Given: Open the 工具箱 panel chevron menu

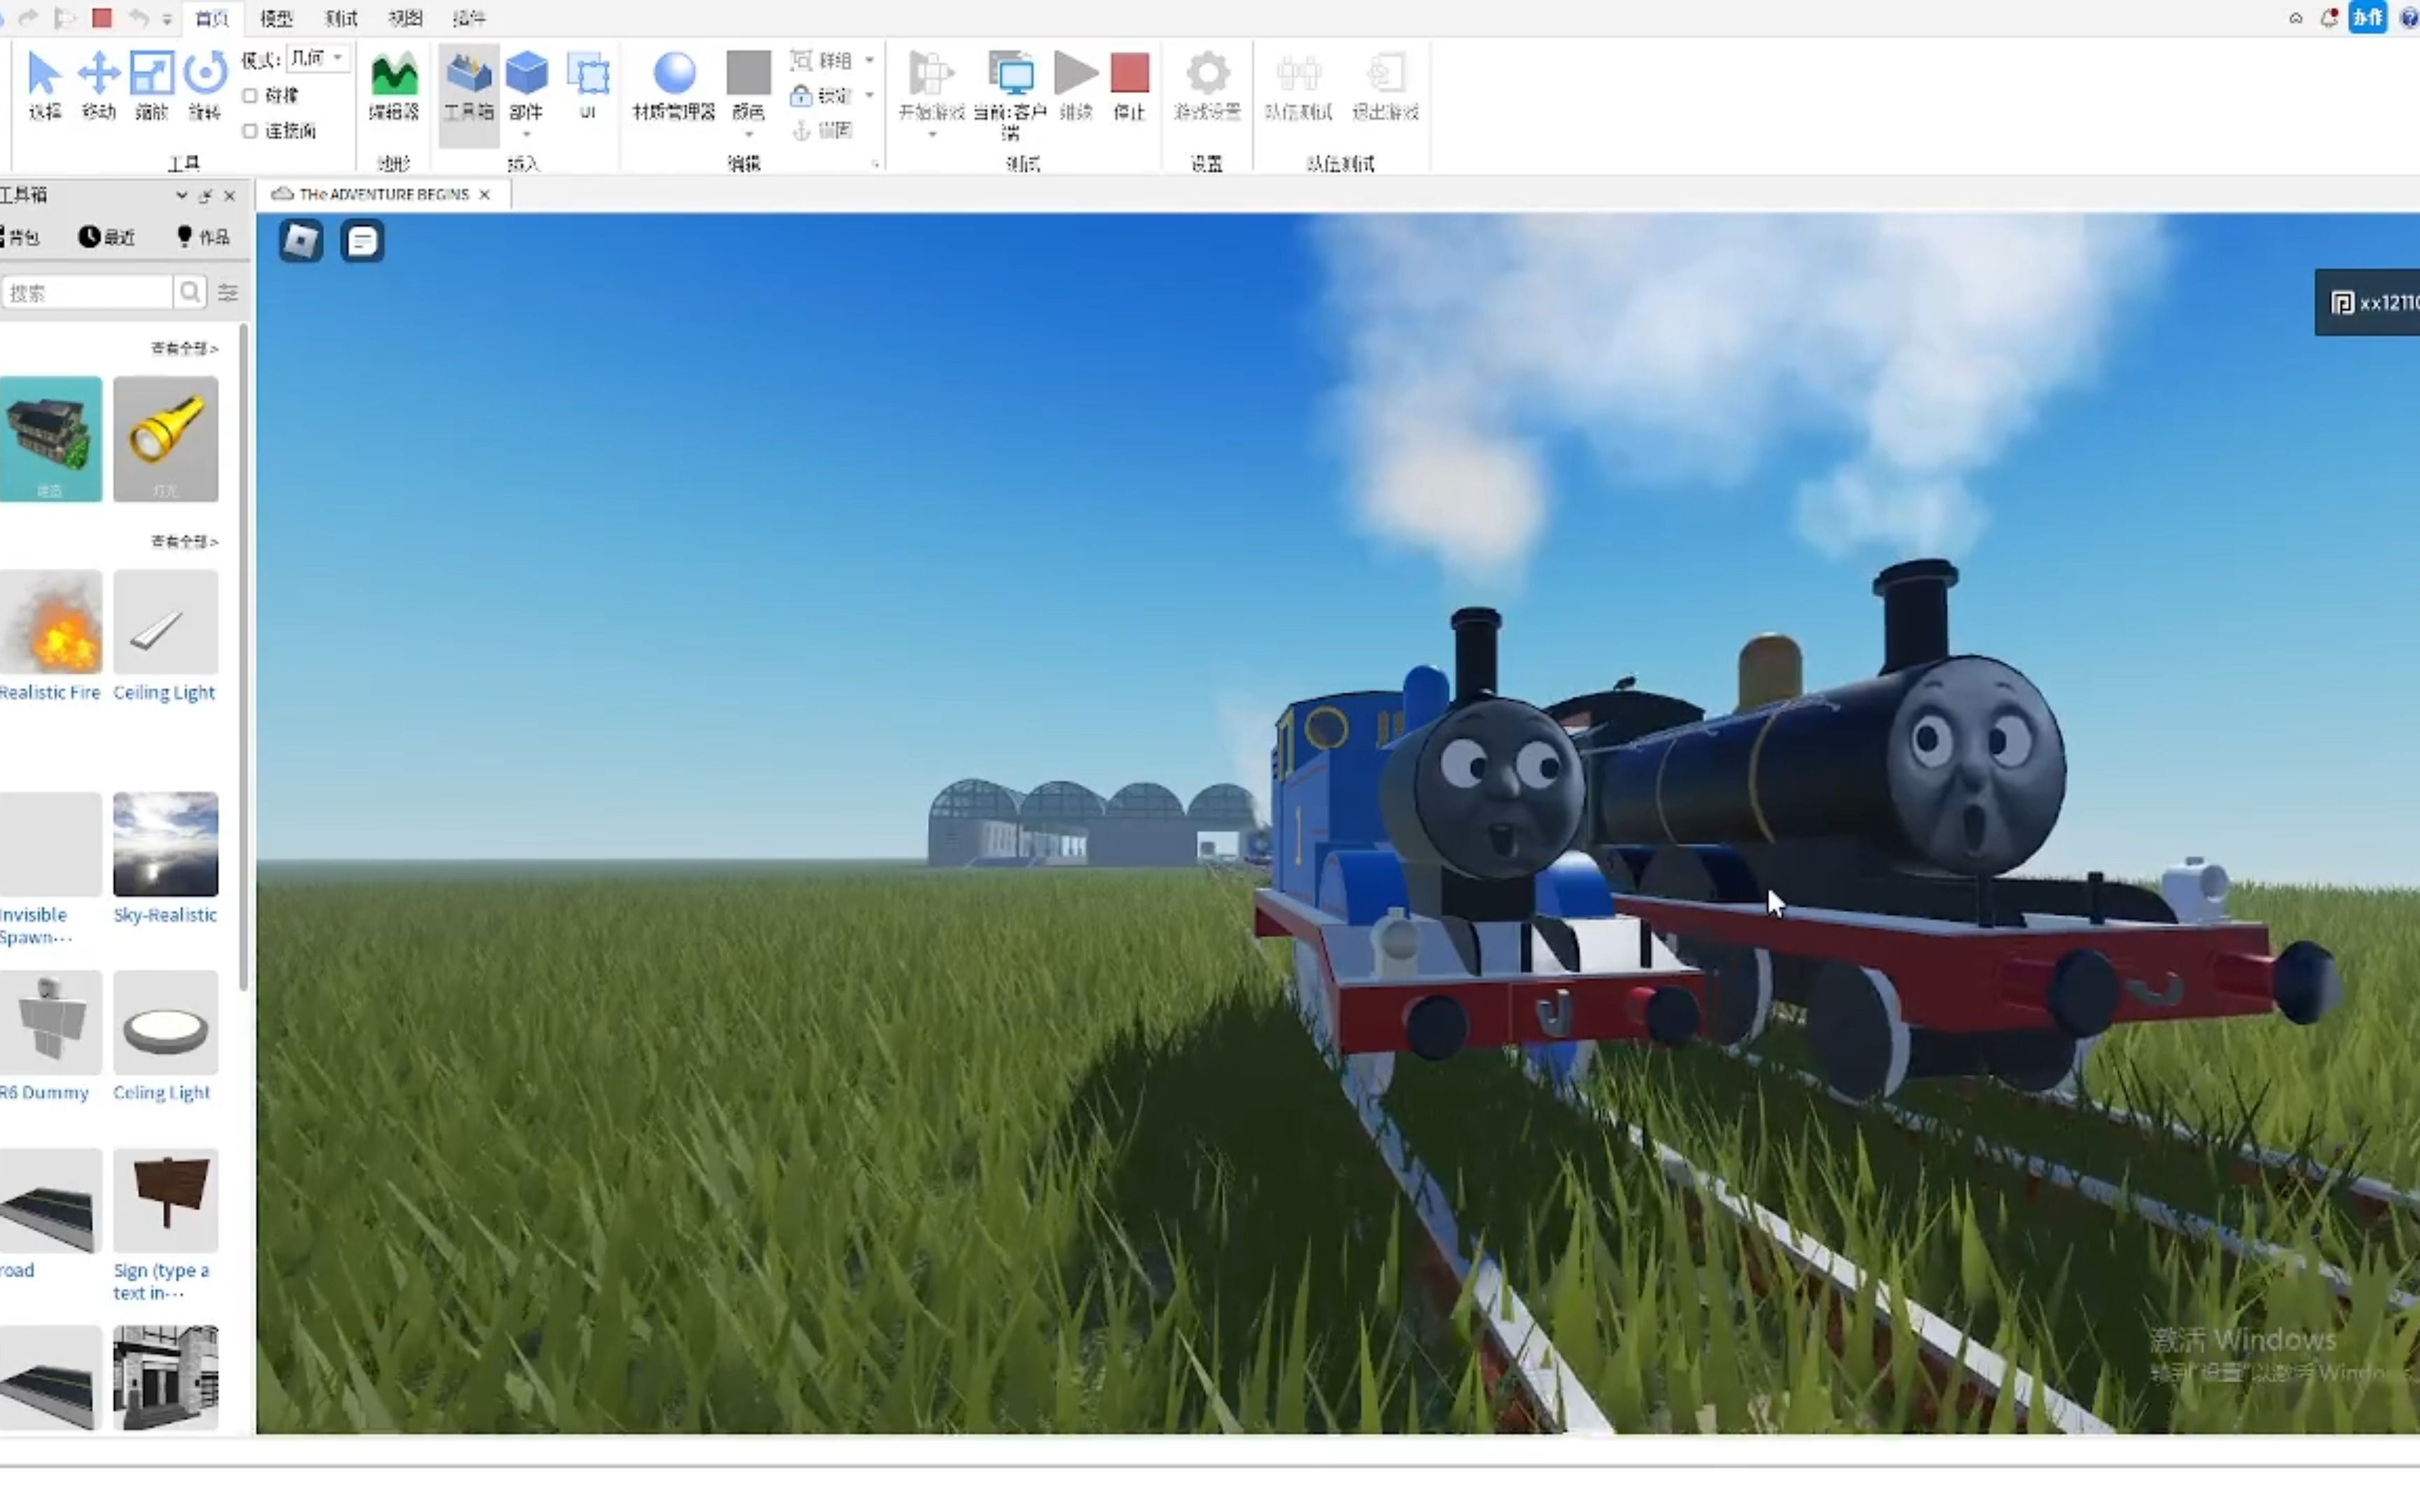Looking at the screenshot, I should 181,196.
